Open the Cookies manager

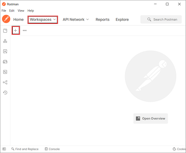(179, 149)
